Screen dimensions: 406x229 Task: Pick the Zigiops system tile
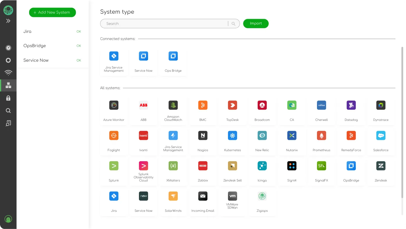262,202
